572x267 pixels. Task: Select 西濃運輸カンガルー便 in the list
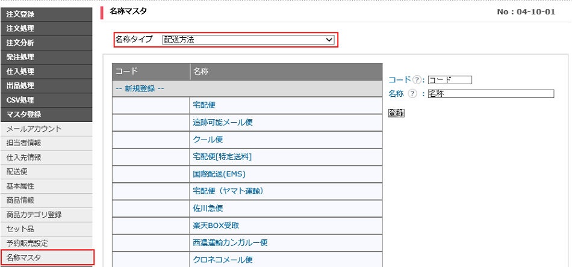230,242
